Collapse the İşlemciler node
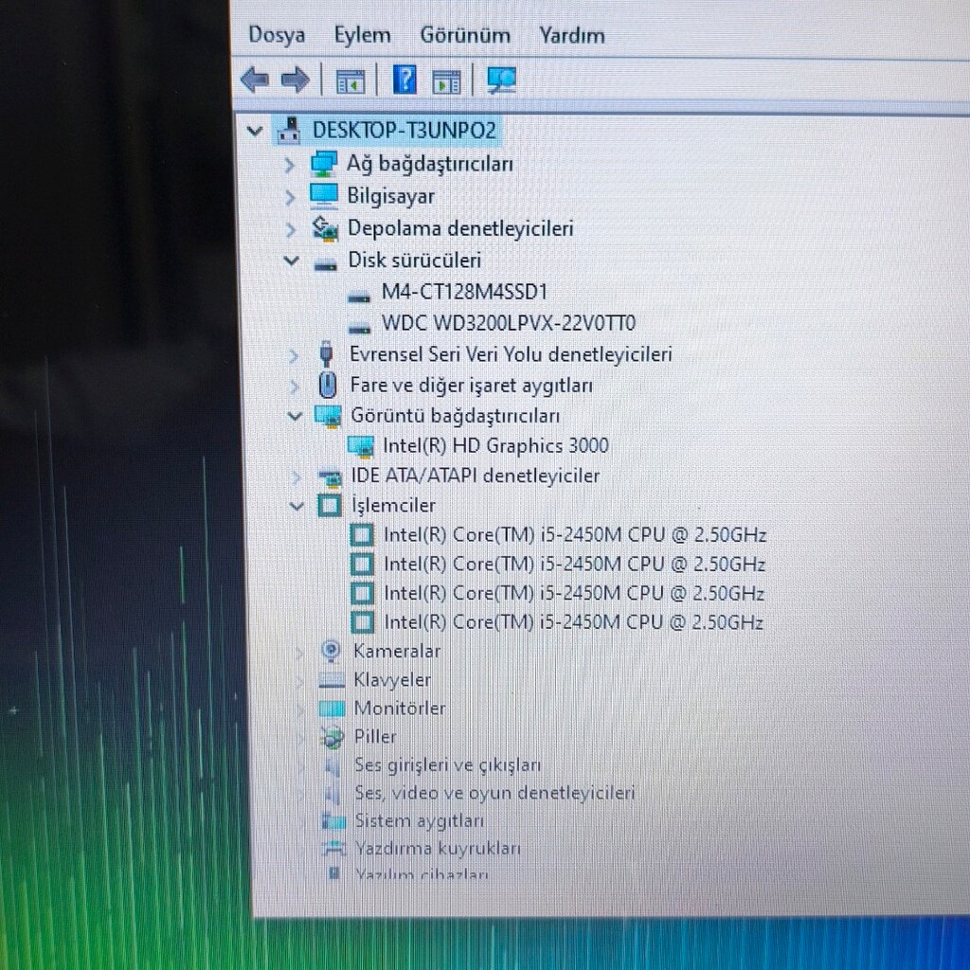Viewport: 970px width, 970px height. point(296,506)
